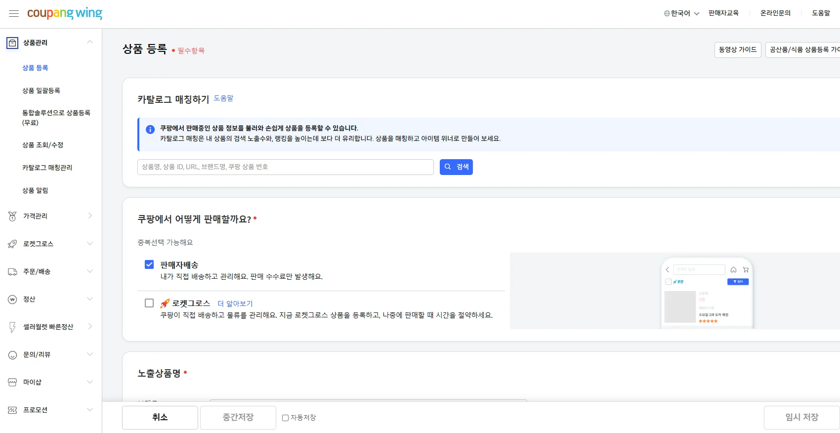This screenshot has height=433, width=840.
Task: Click the 정산 won-coin icon
Action: pyautogui.click(x=12, y=299)
